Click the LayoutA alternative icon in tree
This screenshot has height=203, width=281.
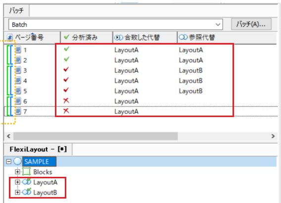pos(27,182)
